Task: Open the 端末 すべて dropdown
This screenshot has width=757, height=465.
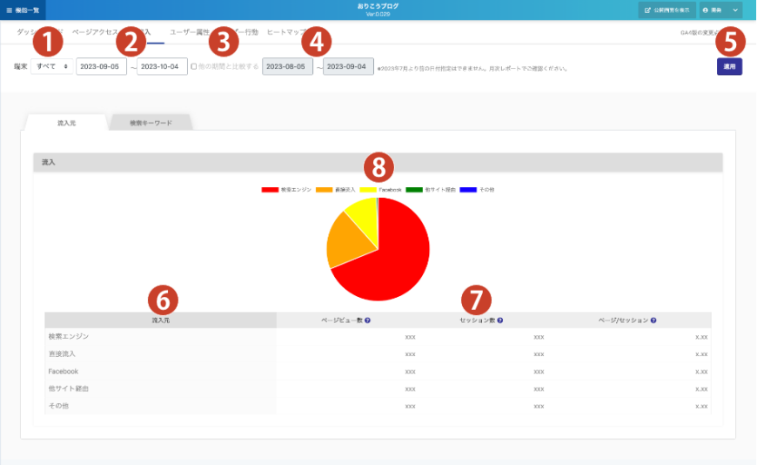Action: (x=52, y=66)
